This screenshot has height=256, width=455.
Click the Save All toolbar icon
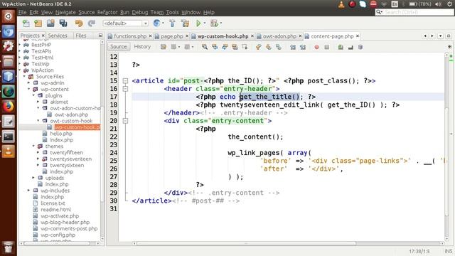point(63,23)
